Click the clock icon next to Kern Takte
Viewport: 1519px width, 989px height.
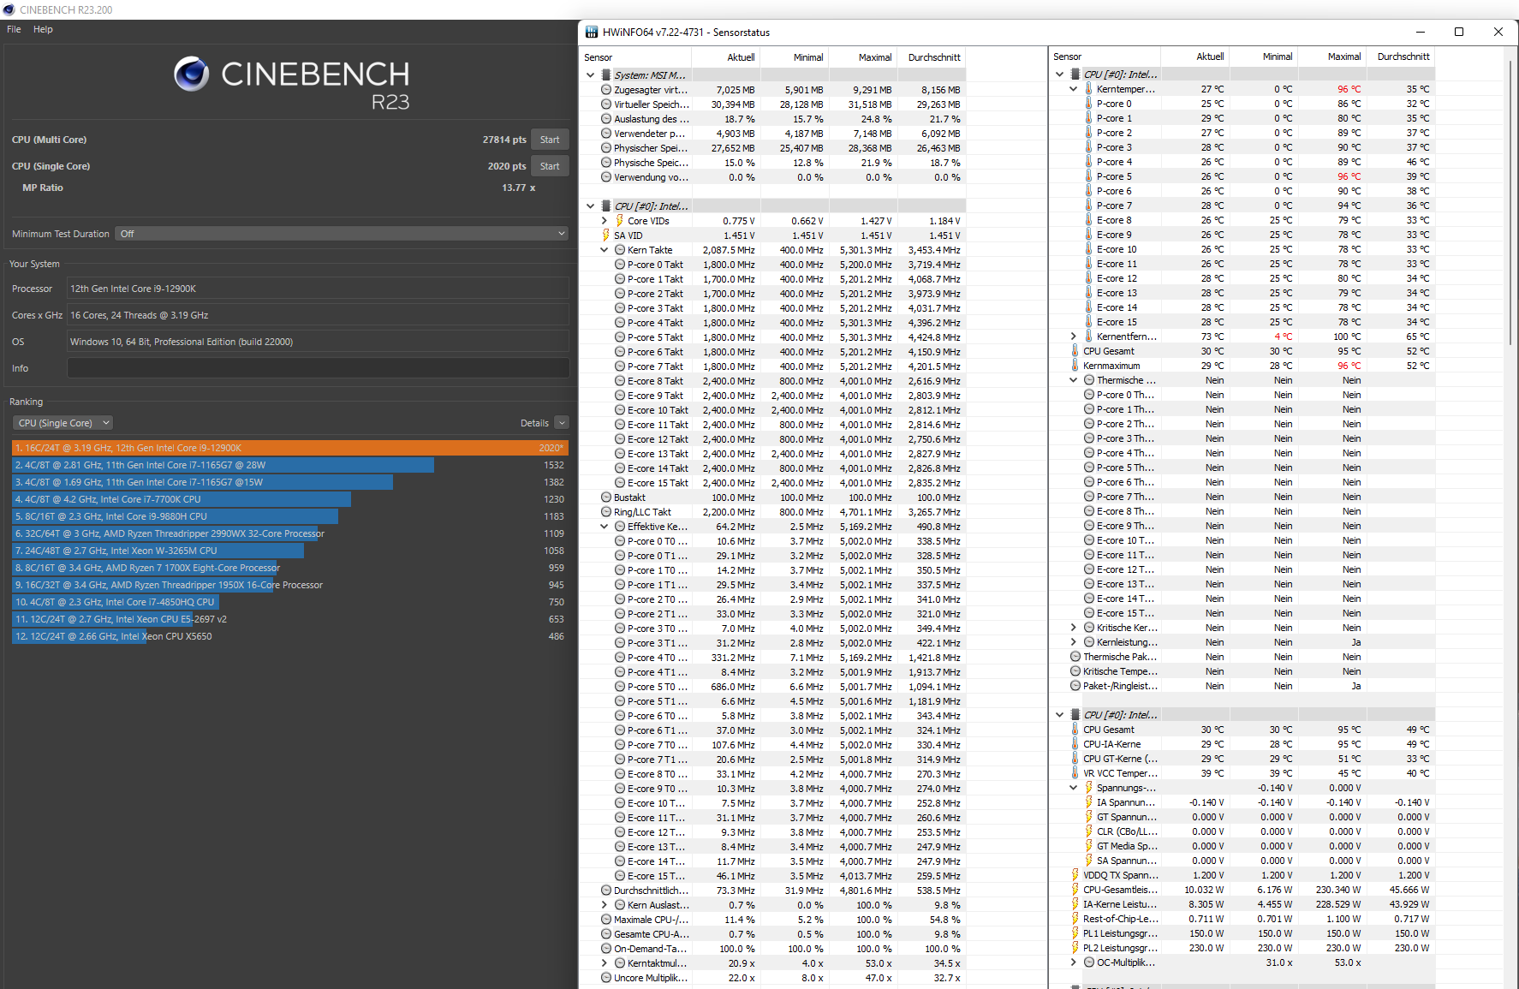click(x=620, y=250)
